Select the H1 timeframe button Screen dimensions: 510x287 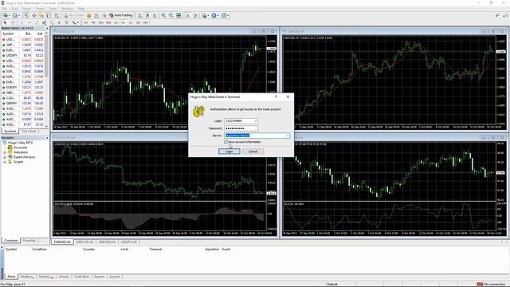click(116, 23)
